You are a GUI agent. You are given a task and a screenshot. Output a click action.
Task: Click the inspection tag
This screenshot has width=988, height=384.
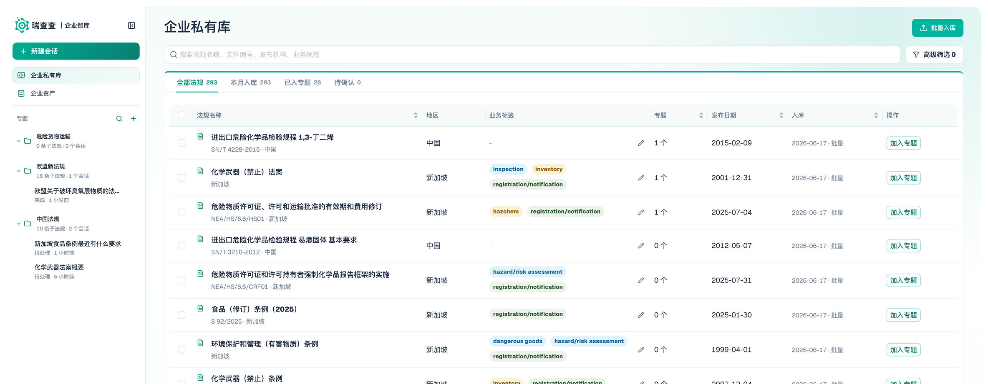(508, 169)
